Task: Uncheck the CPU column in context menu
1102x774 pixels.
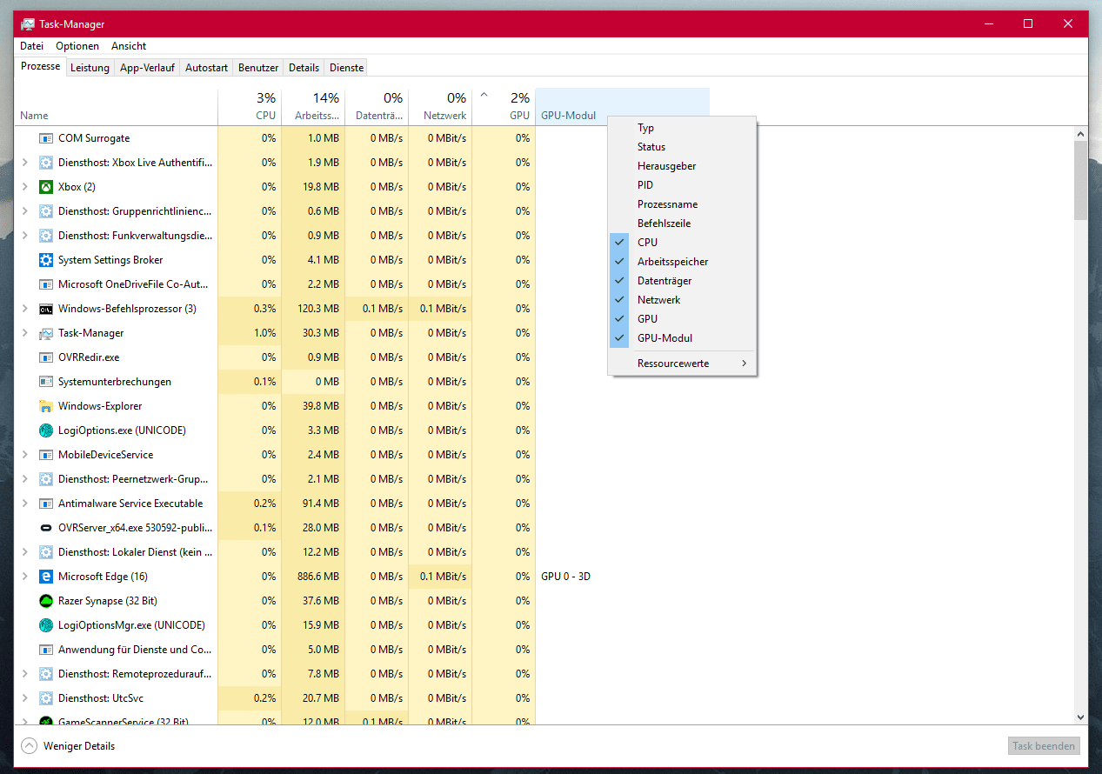Action: 683,243
